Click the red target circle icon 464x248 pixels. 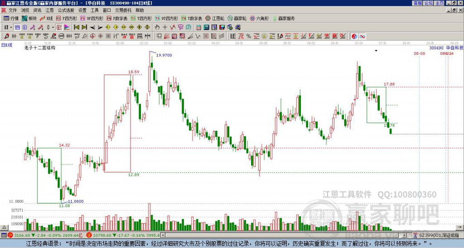(x=92, y=36)
